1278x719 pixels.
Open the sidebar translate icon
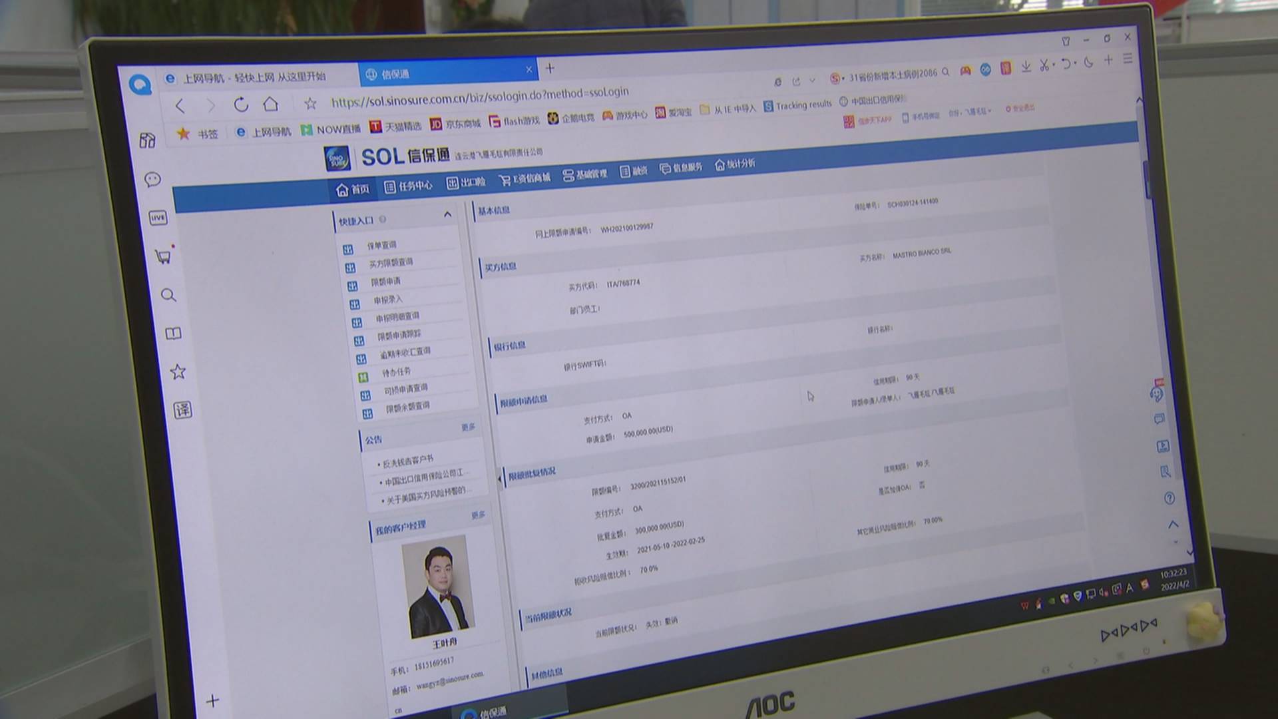183,409
